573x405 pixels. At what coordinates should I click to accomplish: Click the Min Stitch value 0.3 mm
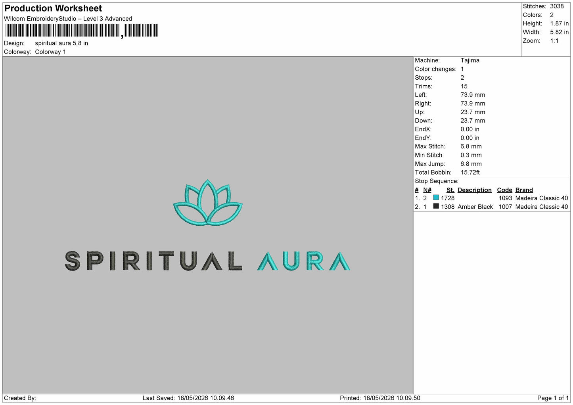pos(471,155)
